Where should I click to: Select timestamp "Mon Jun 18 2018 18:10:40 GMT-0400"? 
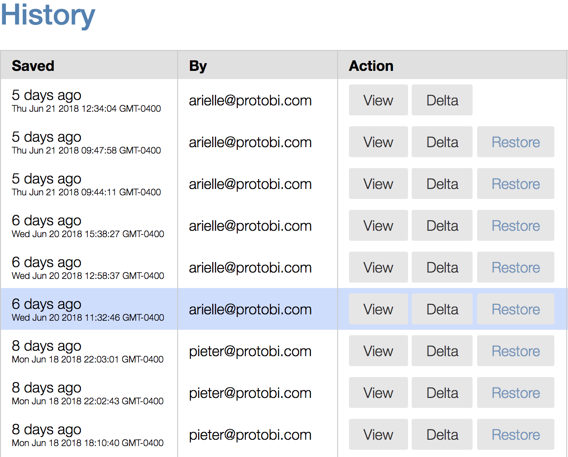click(x=88, y=443)
